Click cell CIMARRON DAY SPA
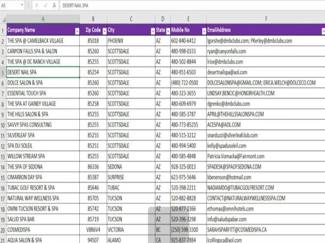Viewport: 325px width, 243px height. point(43,177)
